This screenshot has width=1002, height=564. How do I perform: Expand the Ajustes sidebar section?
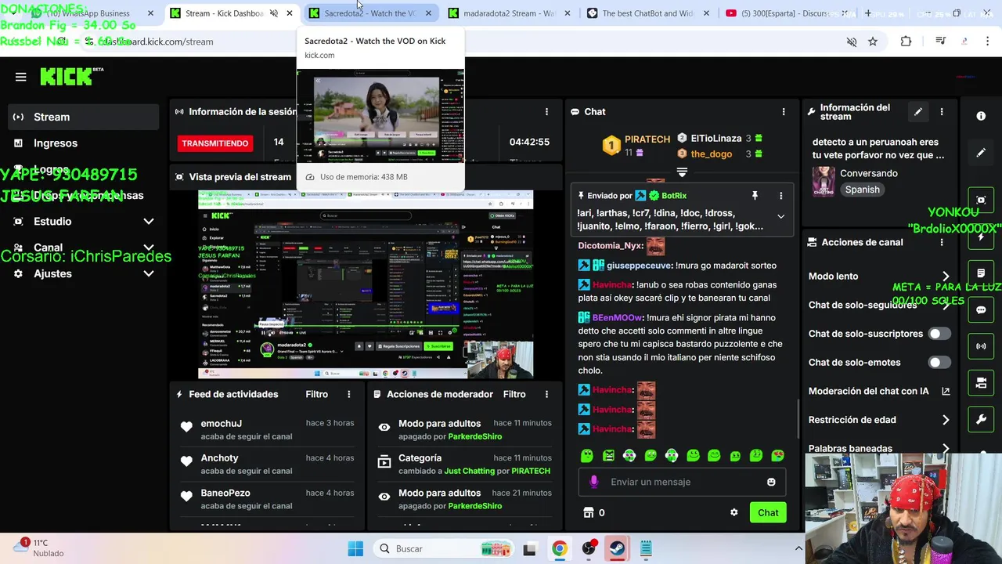(x=82, y=273)
